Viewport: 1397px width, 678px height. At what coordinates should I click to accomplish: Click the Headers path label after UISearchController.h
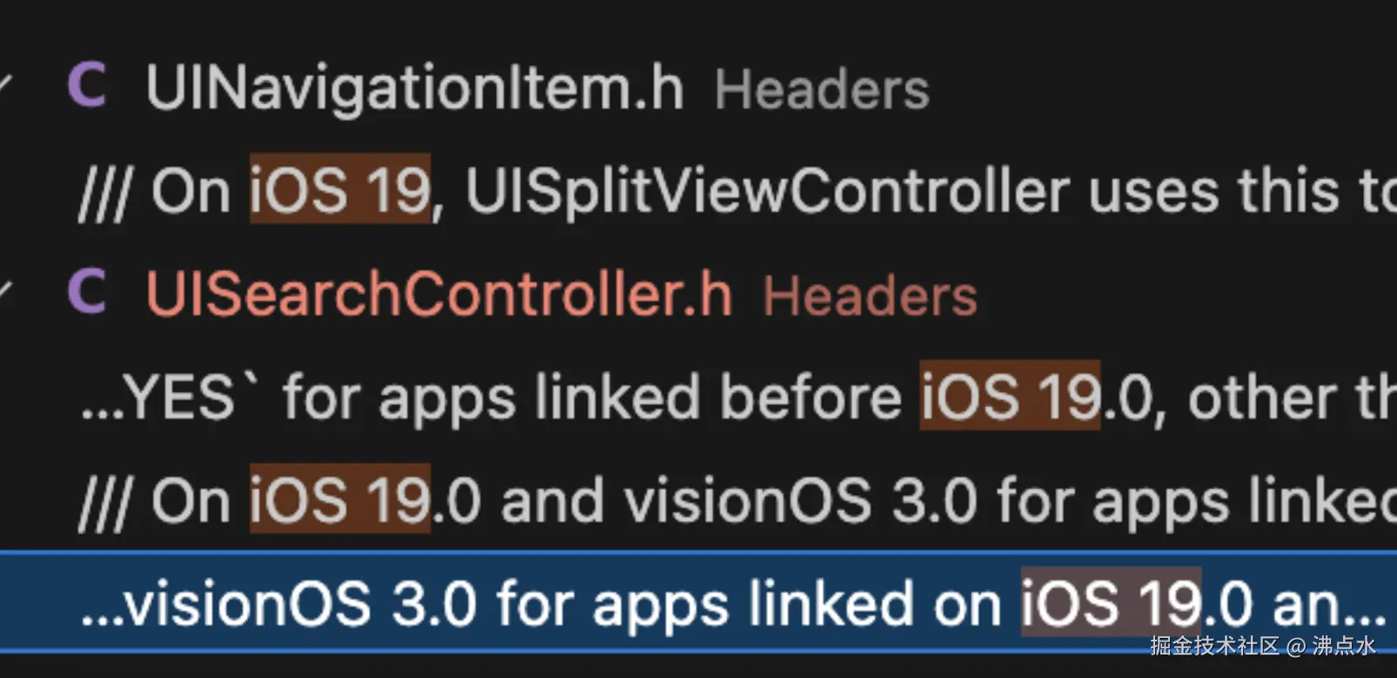pos(870,296)
